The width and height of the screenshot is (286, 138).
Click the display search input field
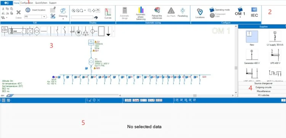82,17
